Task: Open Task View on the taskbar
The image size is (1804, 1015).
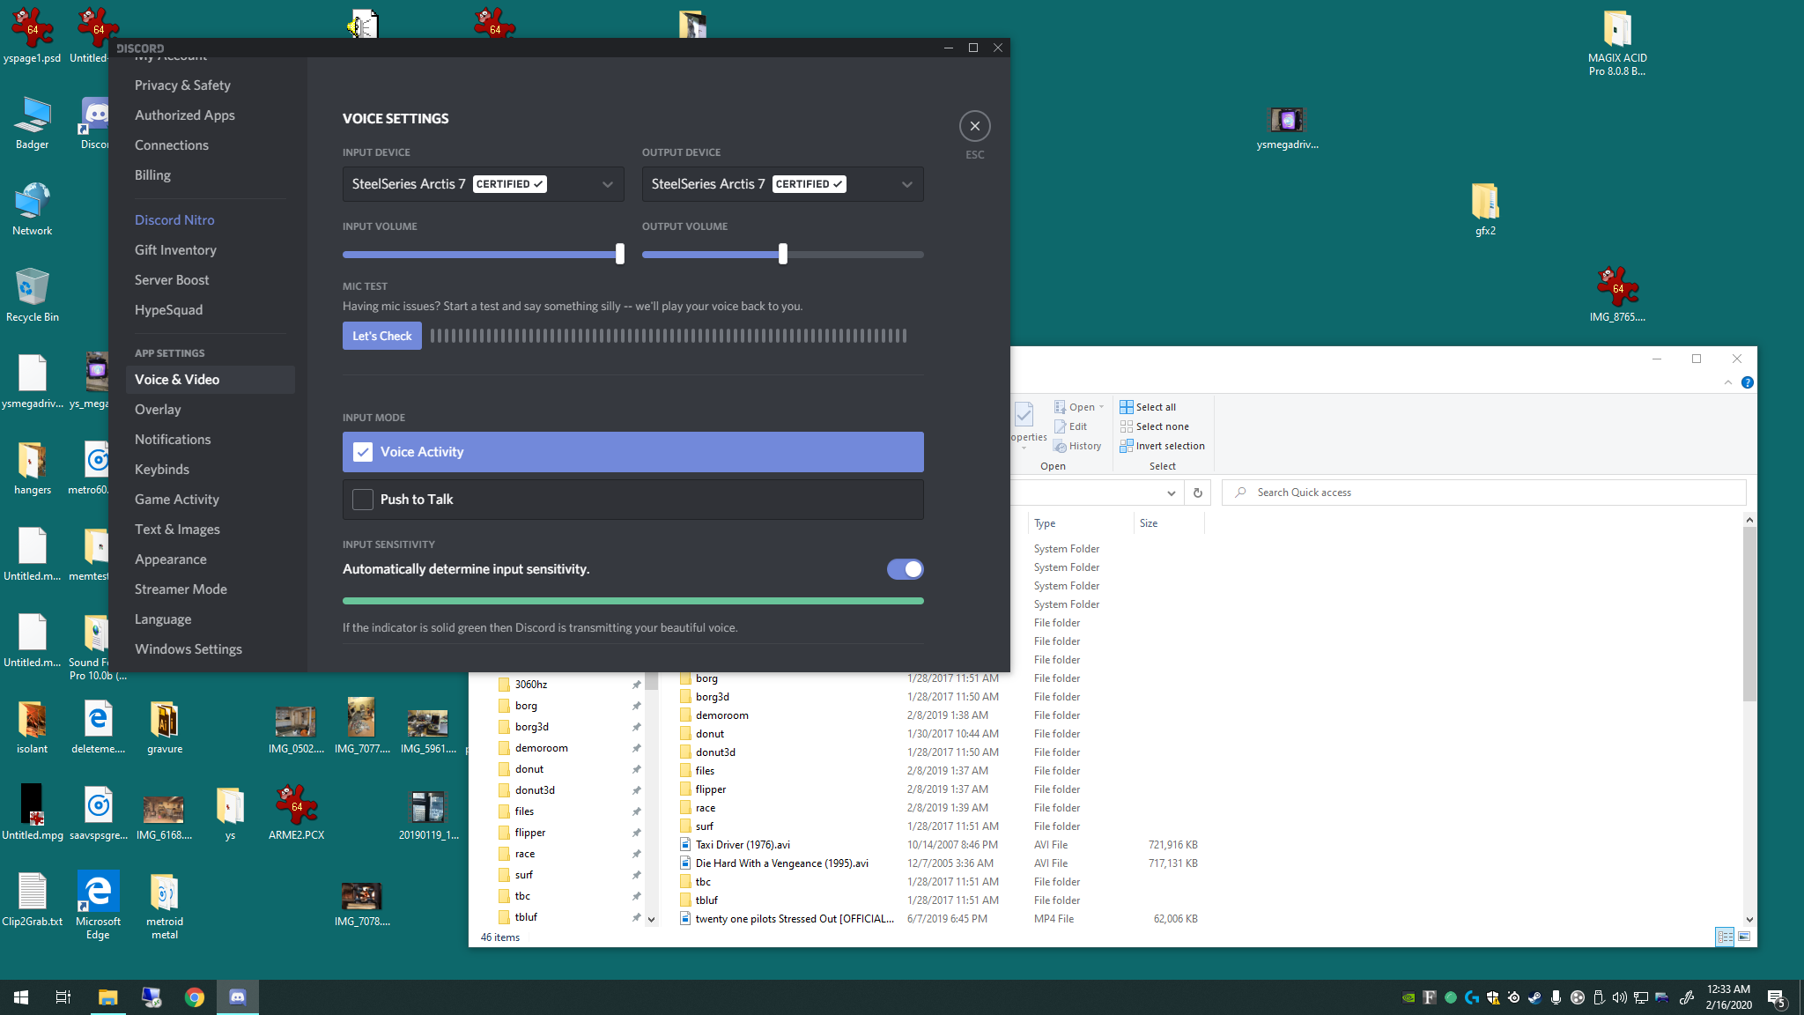Action: [63, 997]
